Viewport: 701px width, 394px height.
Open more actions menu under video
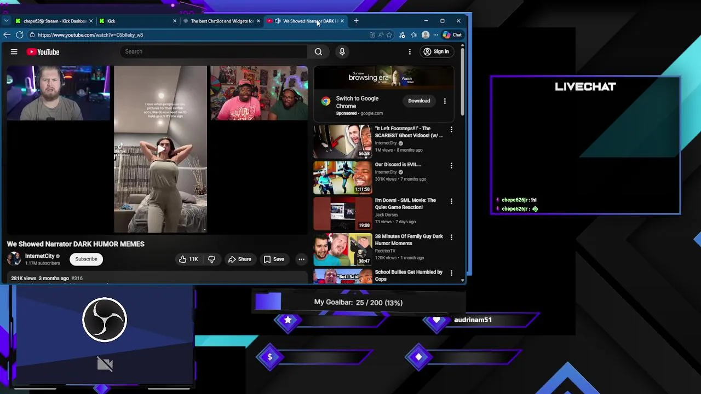[x=301, y=259]
